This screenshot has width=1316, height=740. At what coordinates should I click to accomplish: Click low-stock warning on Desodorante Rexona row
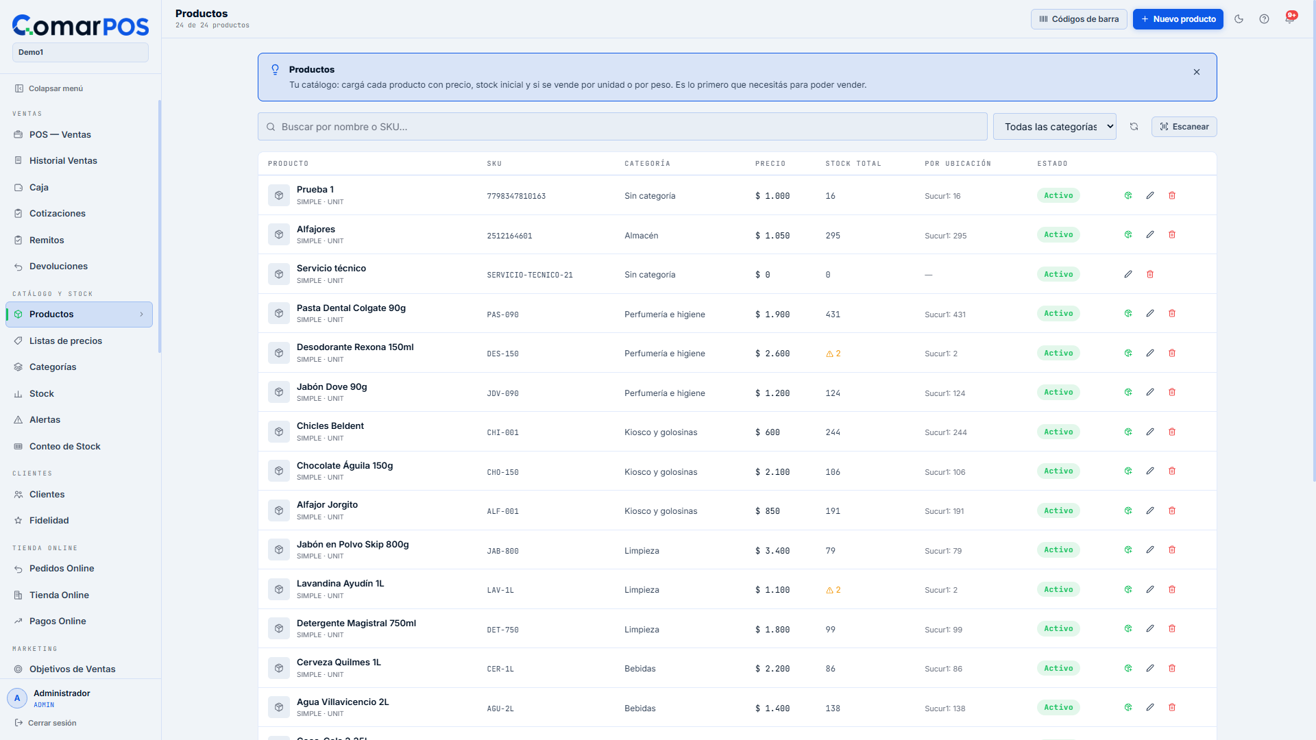[x=833, y=354]
